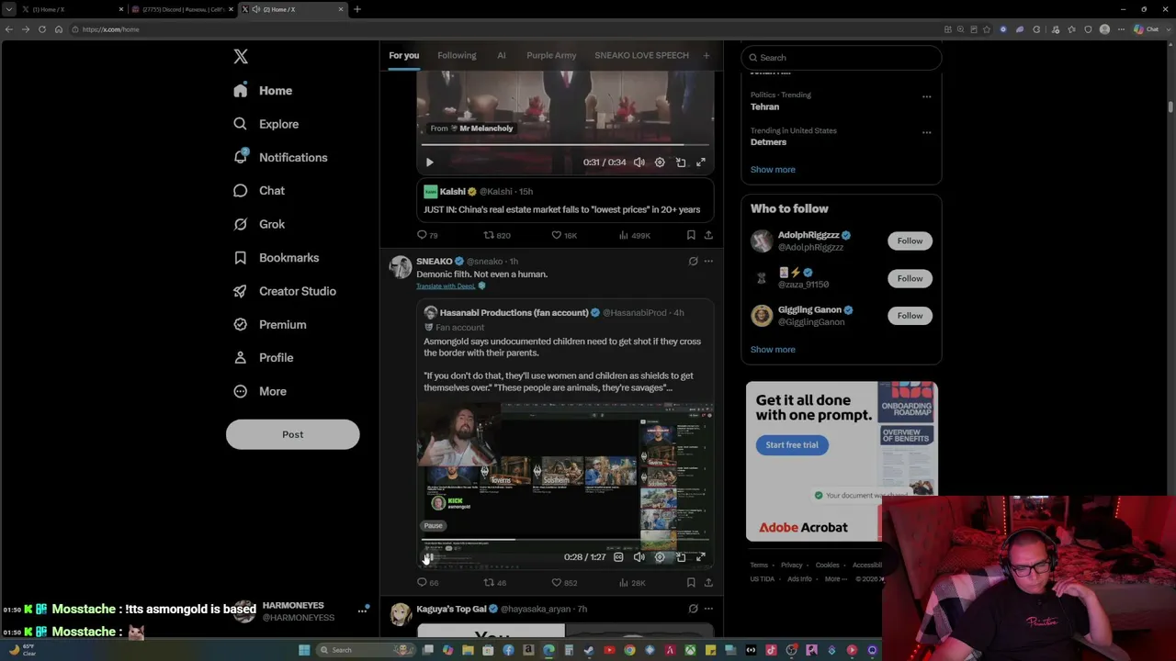1176x661 pixels.
Task: Like the Kalshi post
Action: (564, 235)
